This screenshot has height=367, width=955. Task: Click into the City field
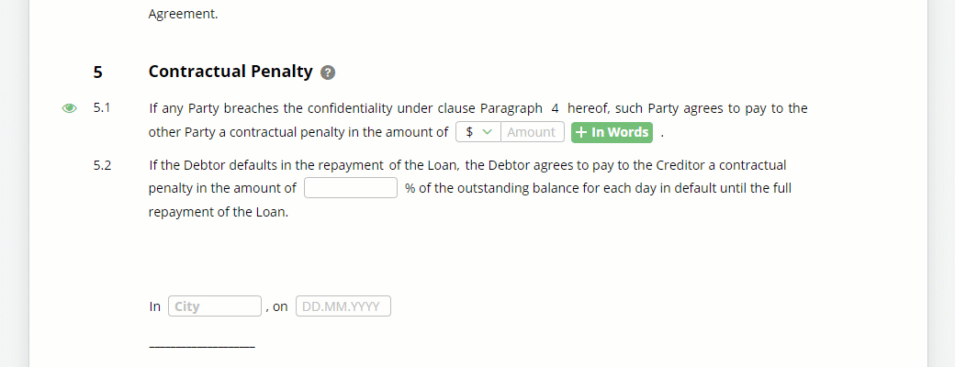214,306
